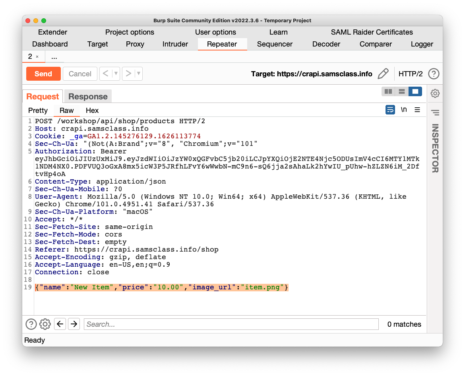
Task: Open the User options tab
Action: pos(215,32)
